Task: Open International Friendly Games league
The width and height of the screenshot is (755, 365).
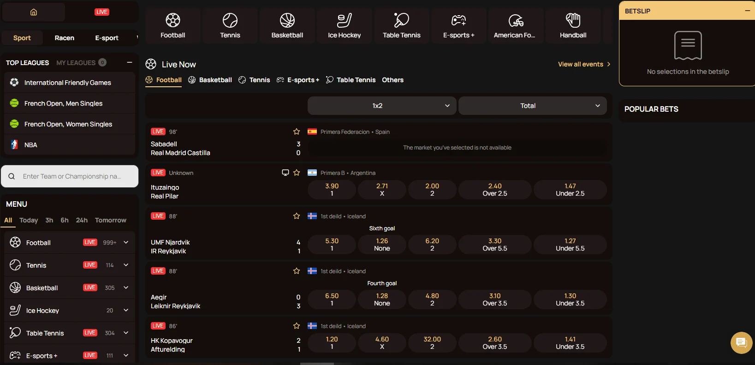Action: [x=70, y=83]
